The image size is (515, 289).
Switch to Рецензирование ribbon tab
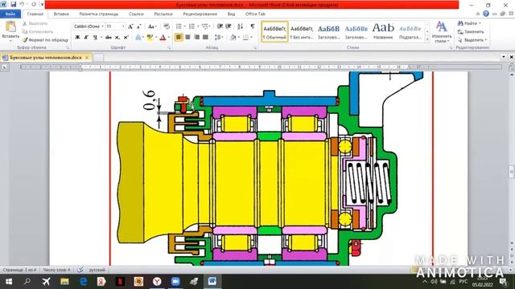200,14
